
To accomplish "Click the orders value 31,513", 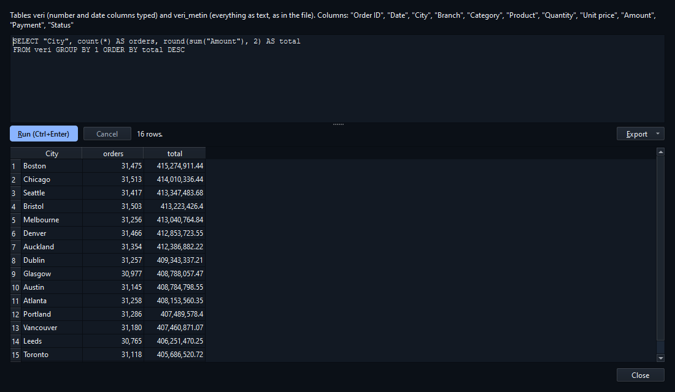I will (114, 179).
